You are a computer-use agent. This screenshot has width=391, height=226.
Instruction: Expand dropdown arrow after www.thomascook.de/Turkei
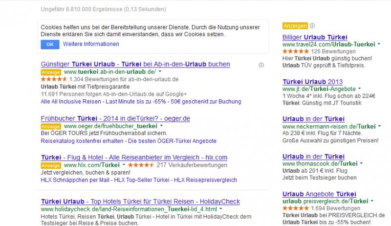click(361, 163)
